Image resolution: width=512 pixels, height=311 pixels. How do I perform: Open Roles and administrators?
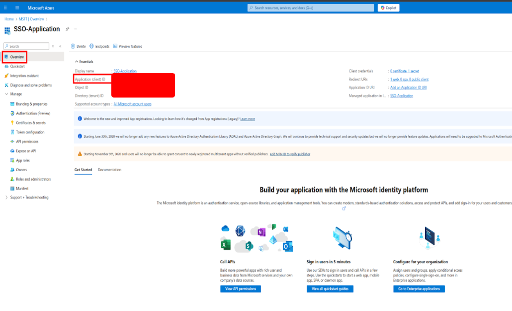coord(33,179)
